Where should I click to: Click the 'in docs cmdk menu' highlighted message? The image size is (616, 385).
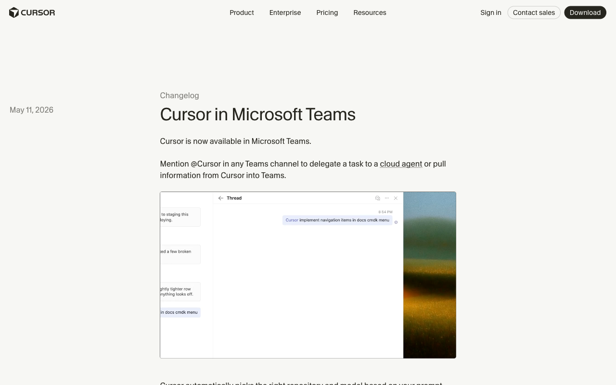(x=180, y=312)
